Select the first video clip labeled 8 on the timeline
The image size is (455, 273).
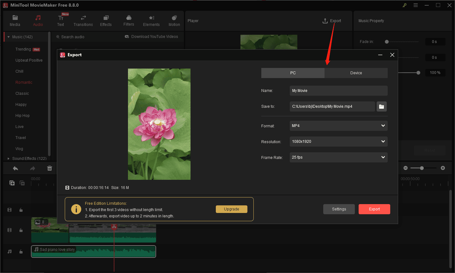click(x=50, y=230)
